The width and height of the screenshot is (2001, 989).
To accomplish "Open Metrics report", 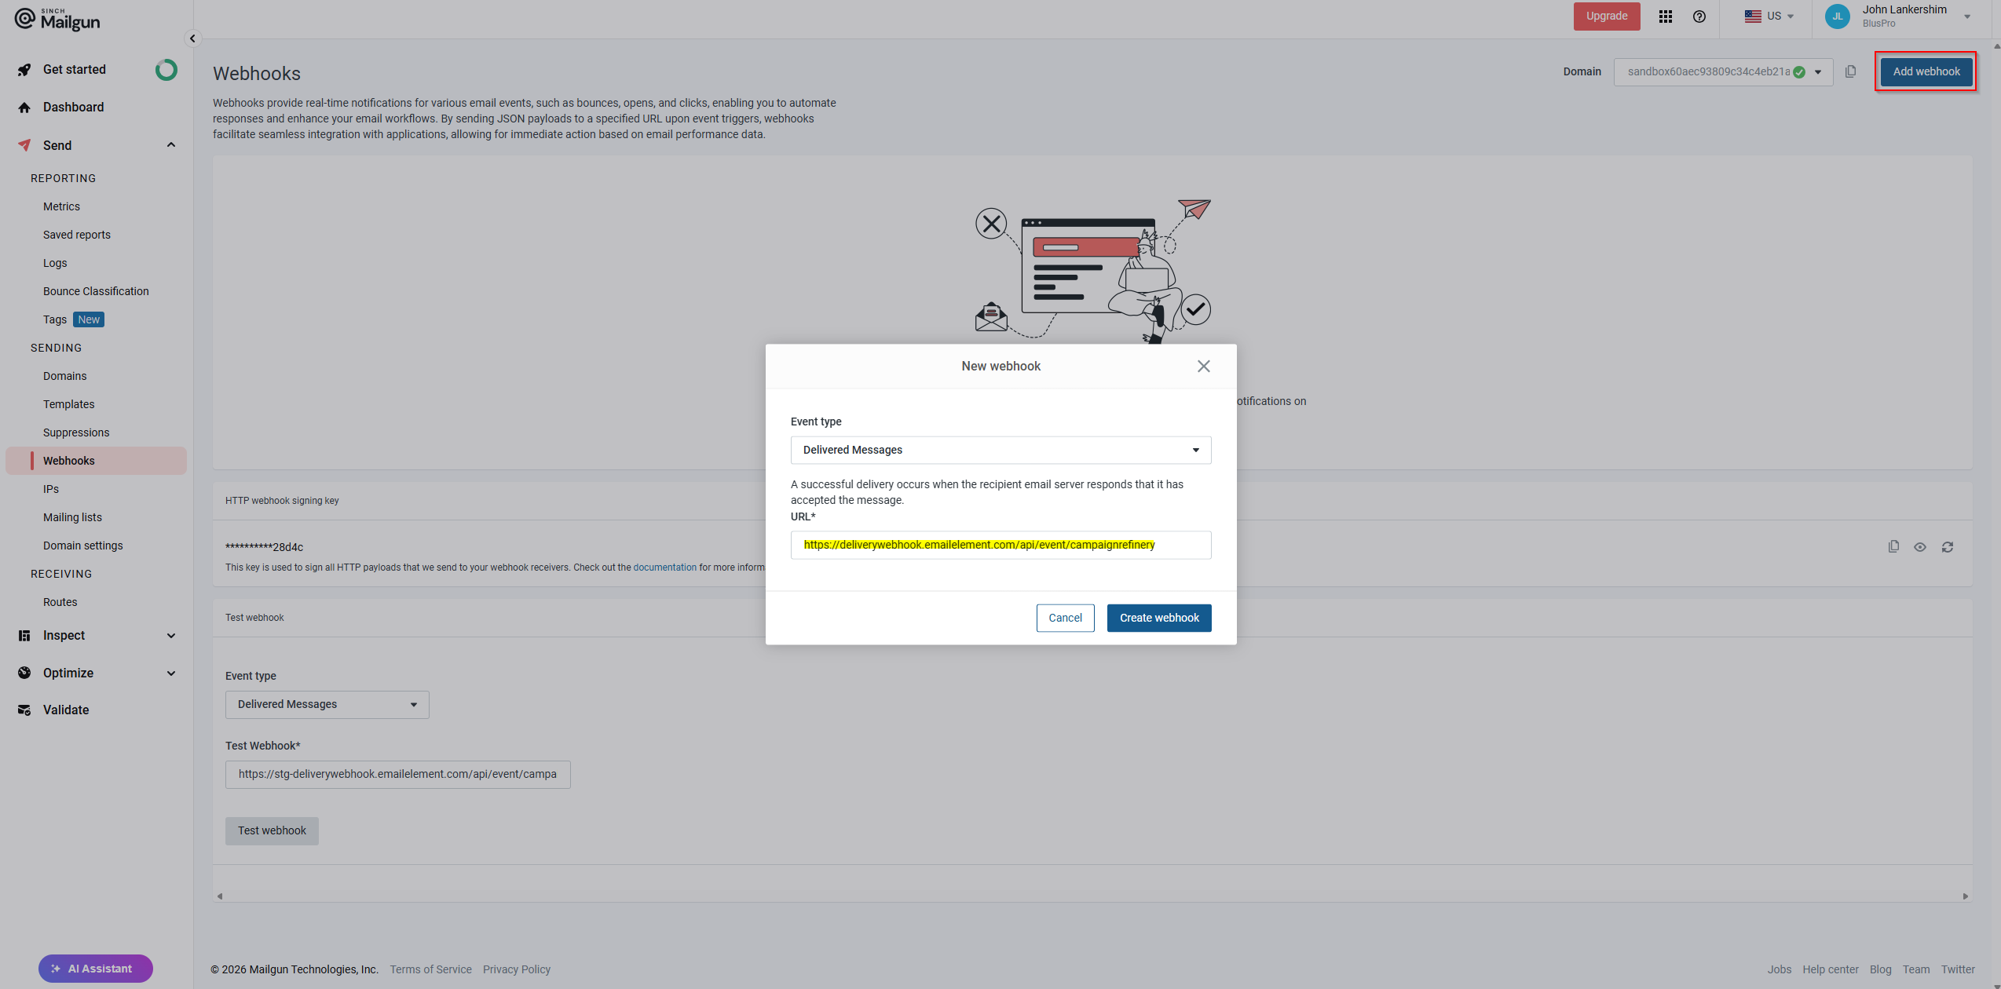I will (61, 206).
